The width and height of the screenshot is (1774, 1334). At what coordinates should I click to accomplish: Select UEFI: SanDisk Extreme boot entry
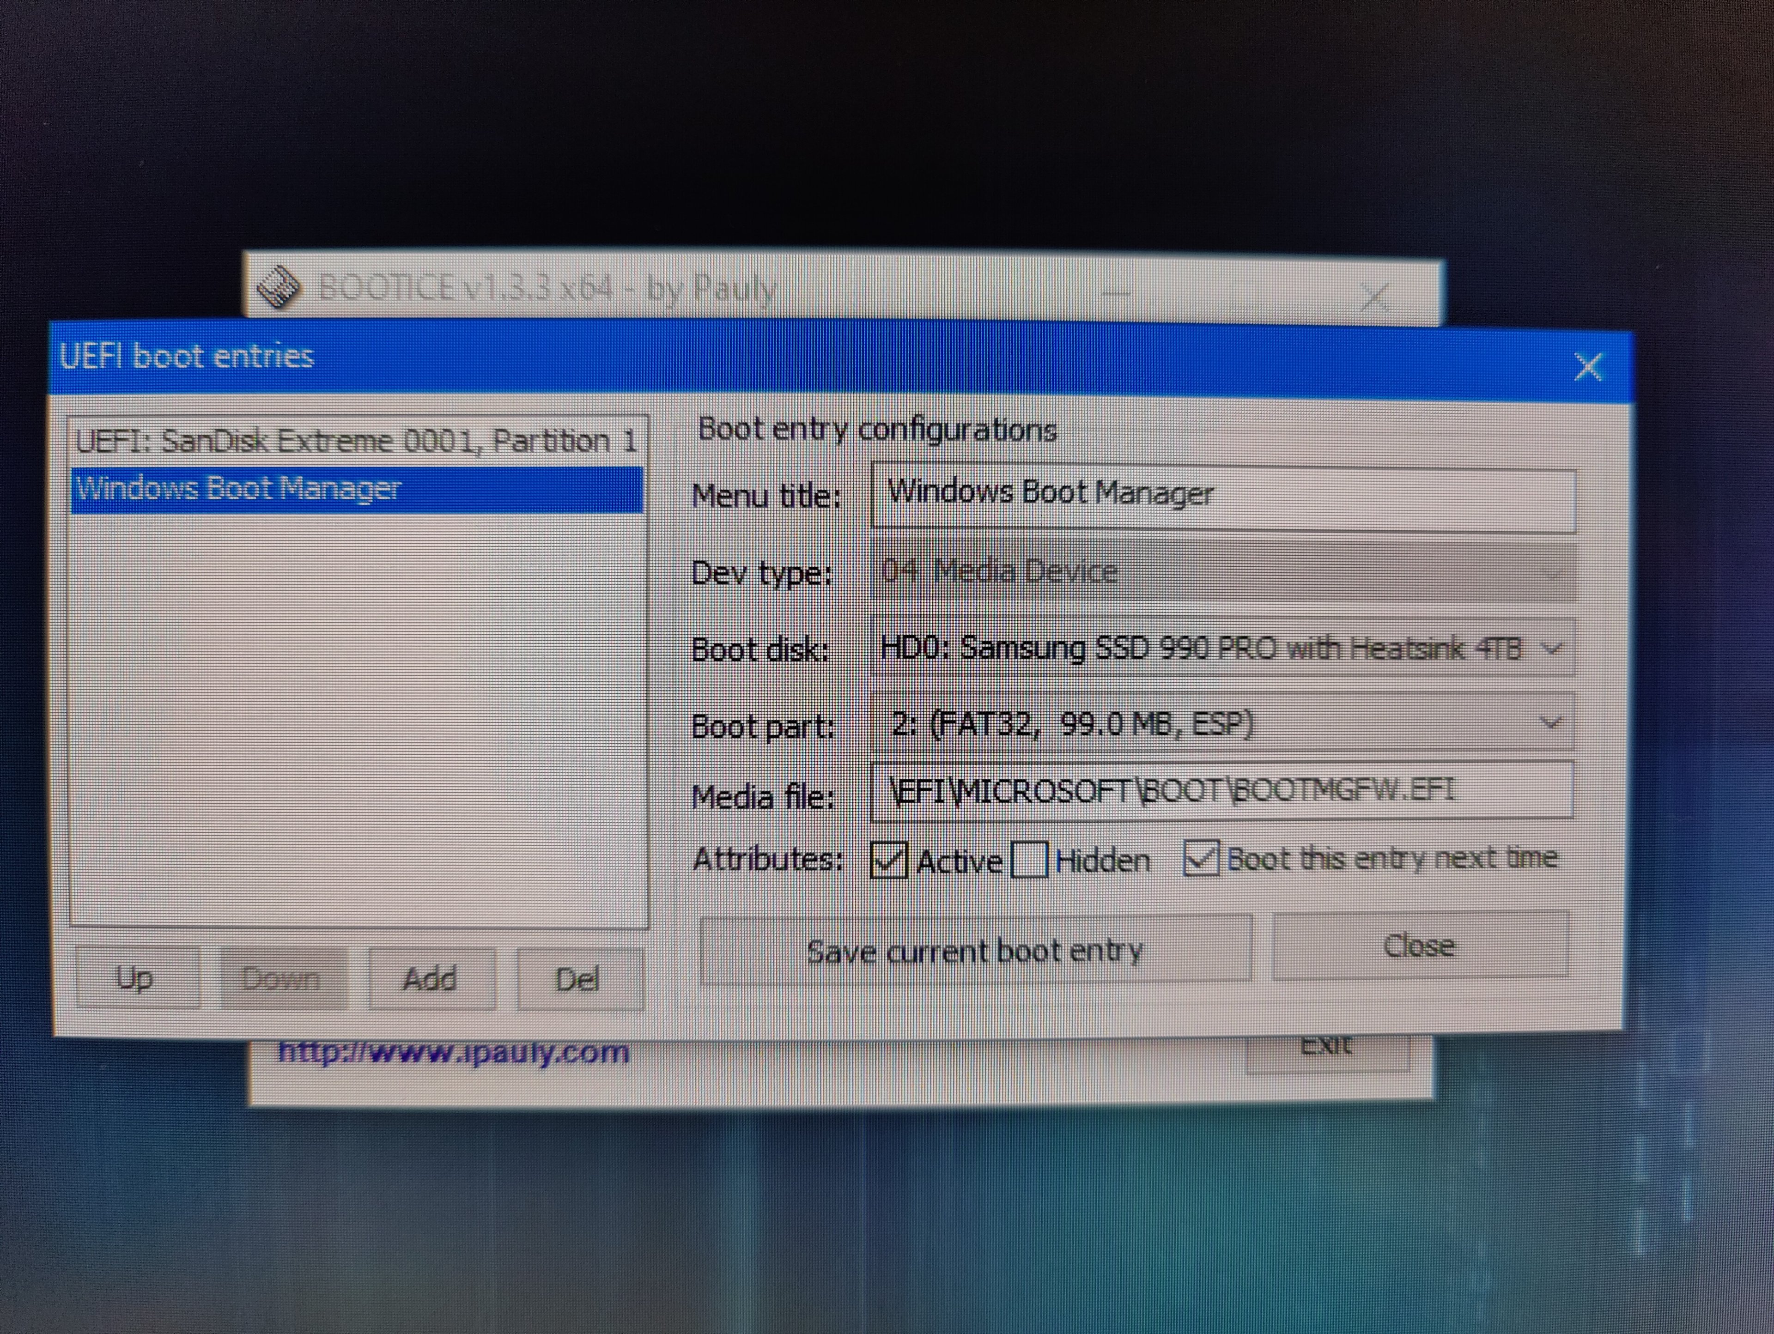tap(356, 441)
